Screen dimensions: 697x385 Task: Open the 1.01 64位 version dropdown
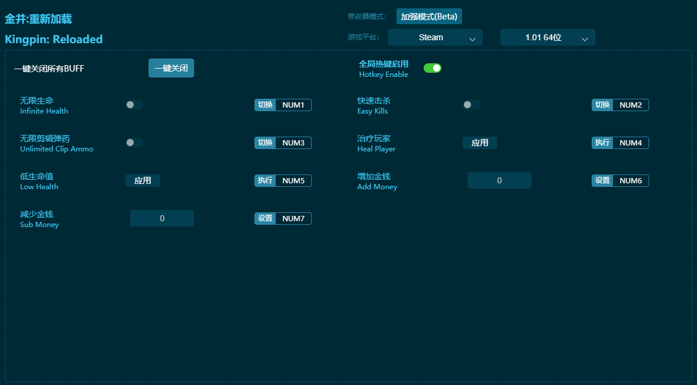click(x=548, y=37)
